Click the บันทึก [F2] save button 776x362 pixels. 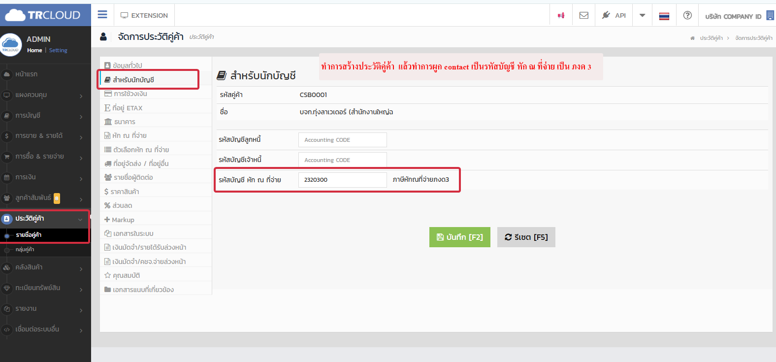[459, 237]
